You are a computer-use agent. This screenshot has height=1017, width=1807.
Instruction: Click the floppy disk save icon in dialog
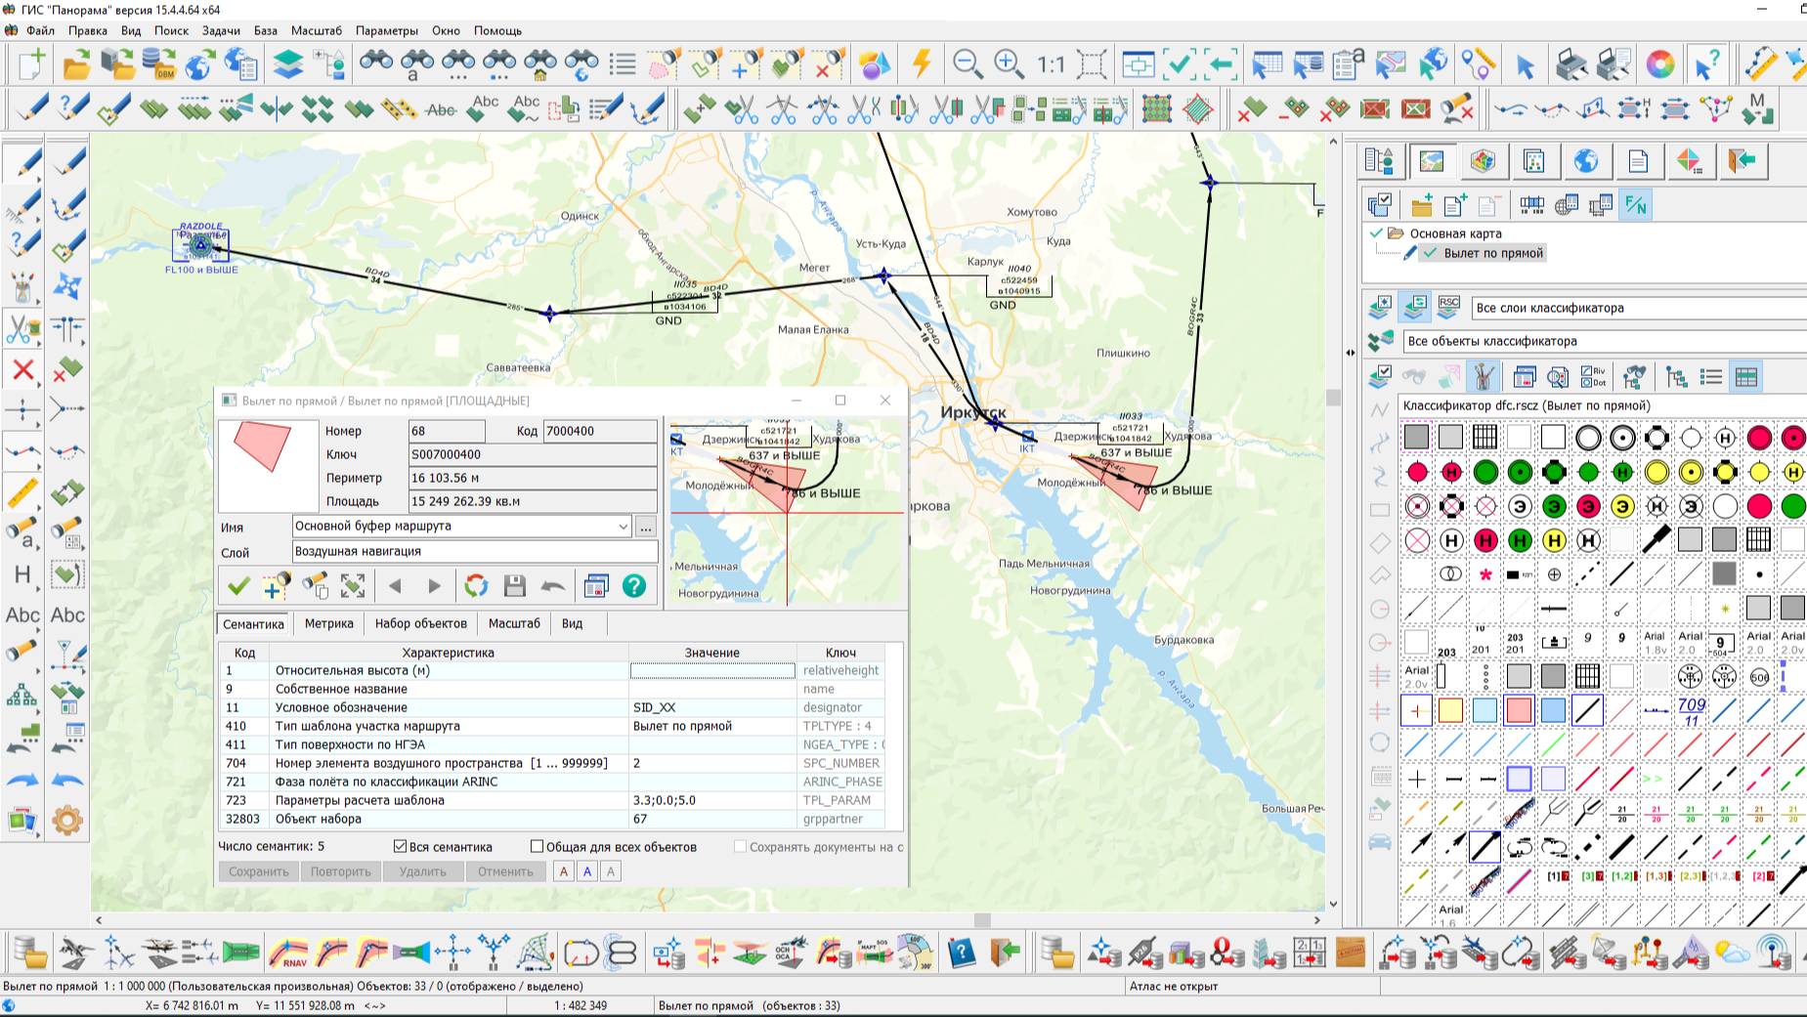[x=514, y=585]
